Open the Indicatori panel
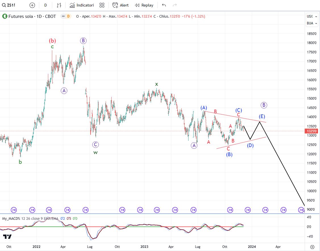Viewport: 320px width, 251px height. click(82, 5)
